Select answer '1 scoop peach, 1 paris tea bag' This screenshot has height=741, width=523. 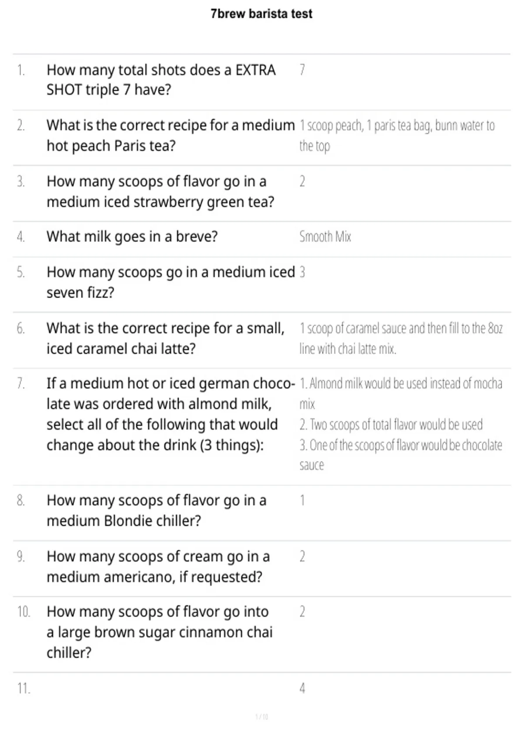(397, 135)
